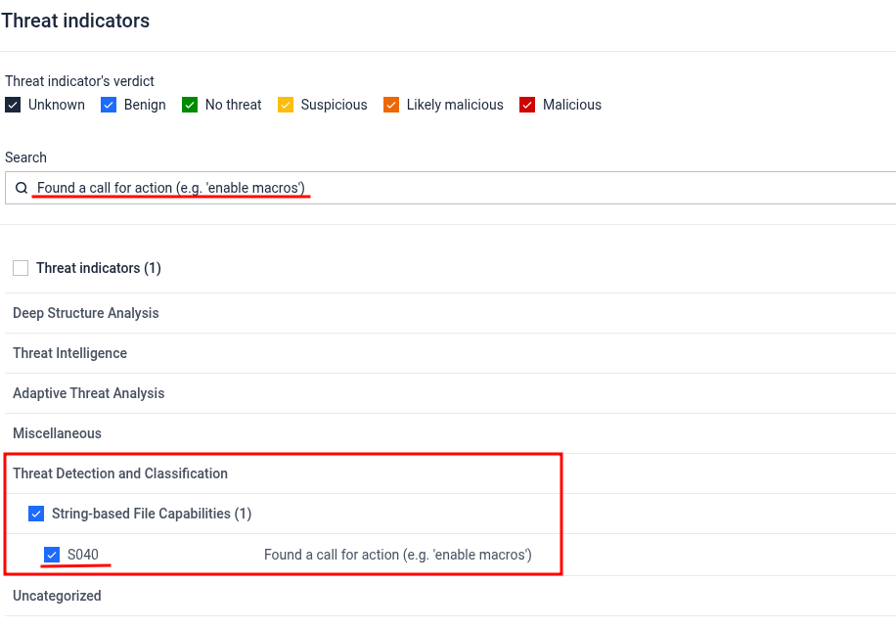Image resolution: width=896 pixels, height=629 pixels.
Task: Select the S040 indicator label
Action: (83, 555)
